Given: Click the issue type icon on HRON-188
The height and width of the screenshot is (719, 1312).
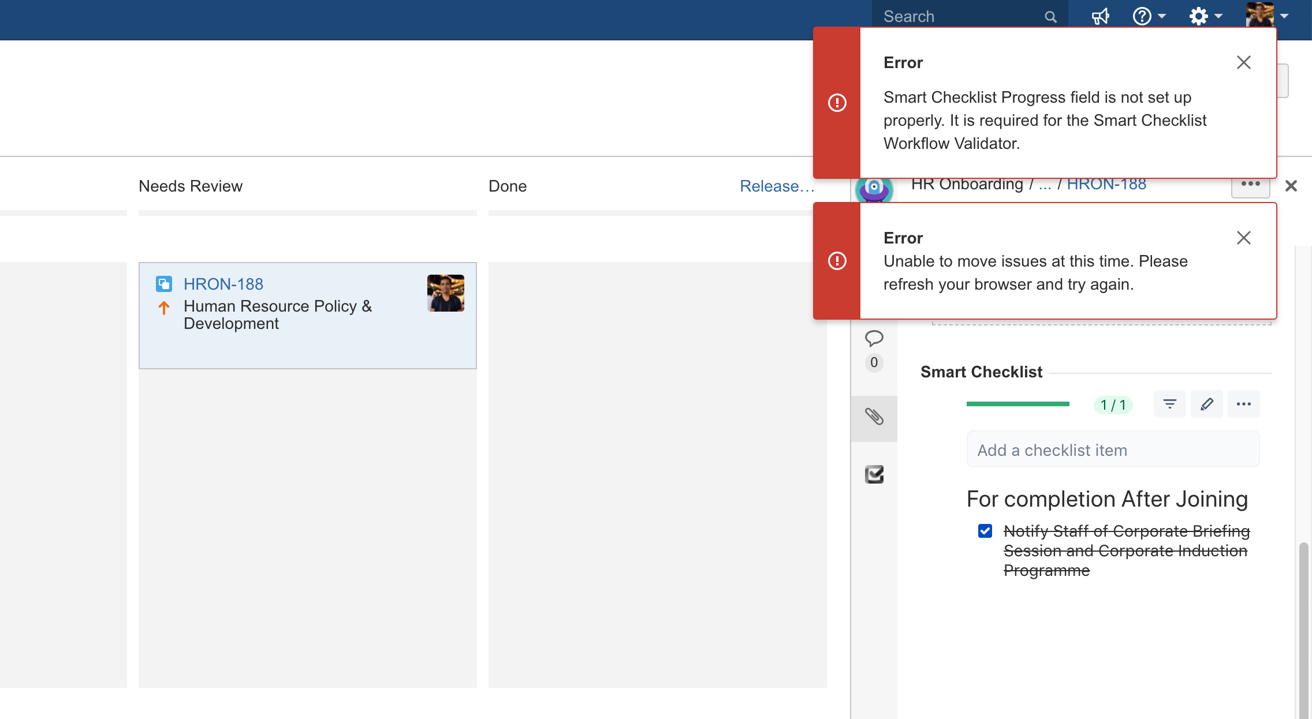Looking at the screenshot, I should (164, 284).
